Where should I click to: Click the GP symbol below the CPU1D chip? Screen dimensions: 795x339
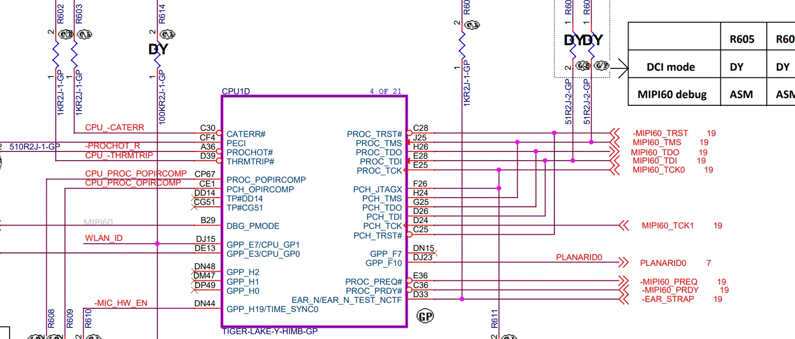click(425, 316)
